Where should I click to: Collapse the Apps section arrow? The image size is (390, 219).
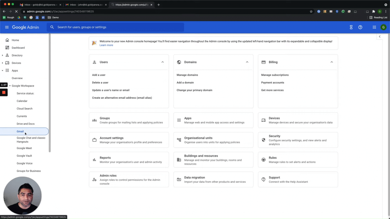click(3, 71)
